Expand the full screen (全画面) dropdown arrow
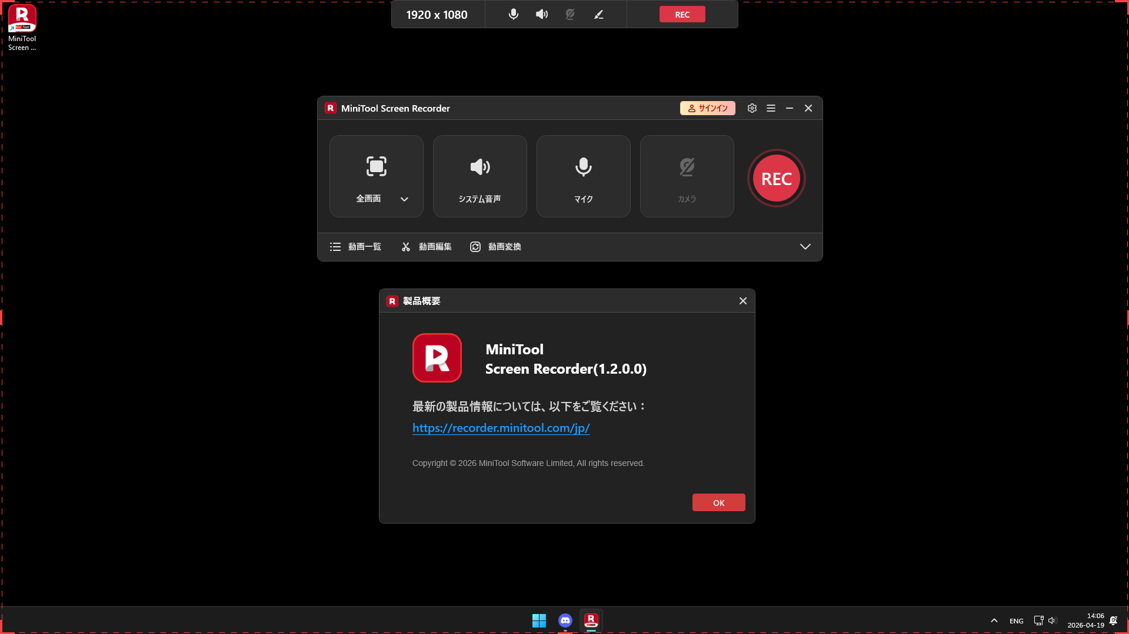Image resolution: width=1129 pixels, height=634 pixels. point(404,199)
